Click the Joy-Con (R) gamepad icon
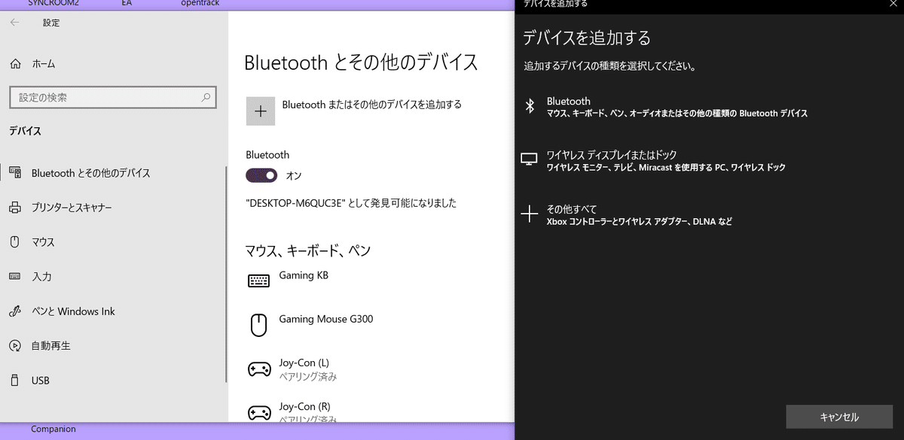This screenshot has width=904, height=440. pyautogui.click(x=259, y=412)
